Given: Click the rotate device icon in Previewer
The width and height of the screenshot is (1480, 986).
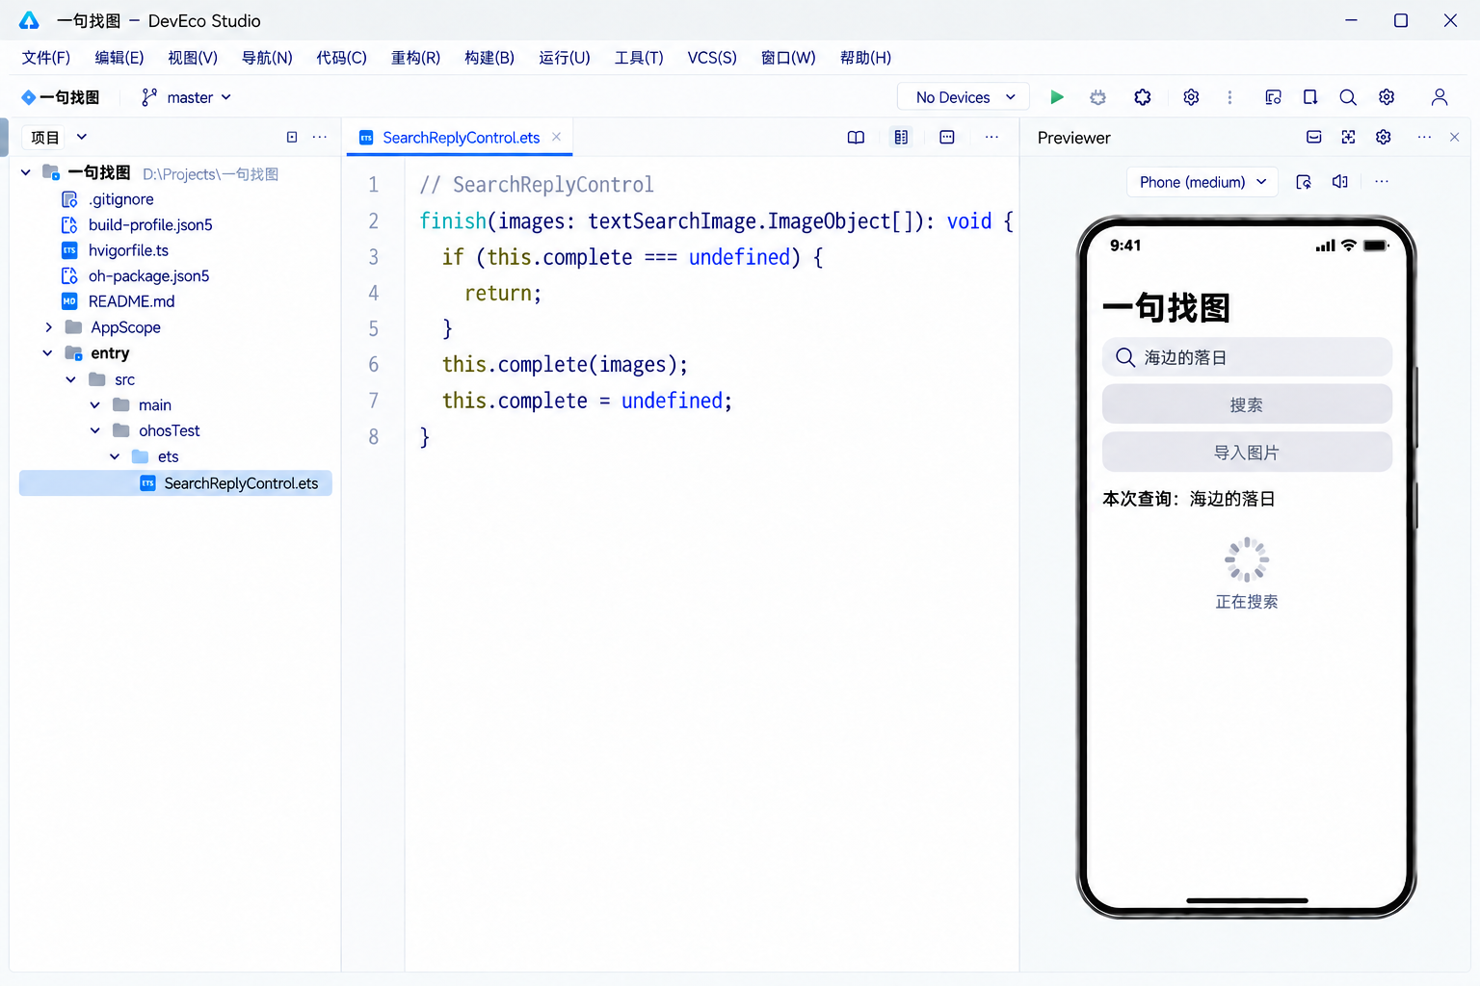Looking at the screenshot, I should (1304, 182).
